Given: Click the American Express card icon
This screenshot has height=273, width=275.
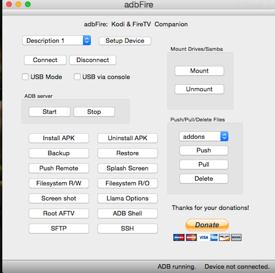Looking at the screenshot, I should coord(214,237).
